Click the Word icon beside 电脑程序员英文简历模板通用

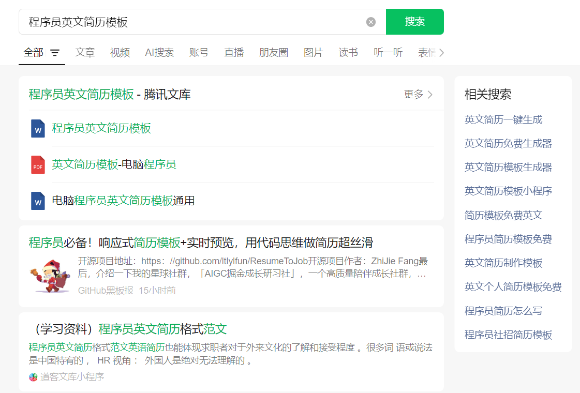pyautogui.click(x=38, y=201)
